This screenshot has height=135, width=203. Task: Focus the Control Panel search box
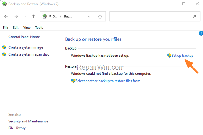click(x=155, y=16)
